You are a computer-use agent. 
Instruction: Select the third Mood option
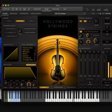(31, 21)
